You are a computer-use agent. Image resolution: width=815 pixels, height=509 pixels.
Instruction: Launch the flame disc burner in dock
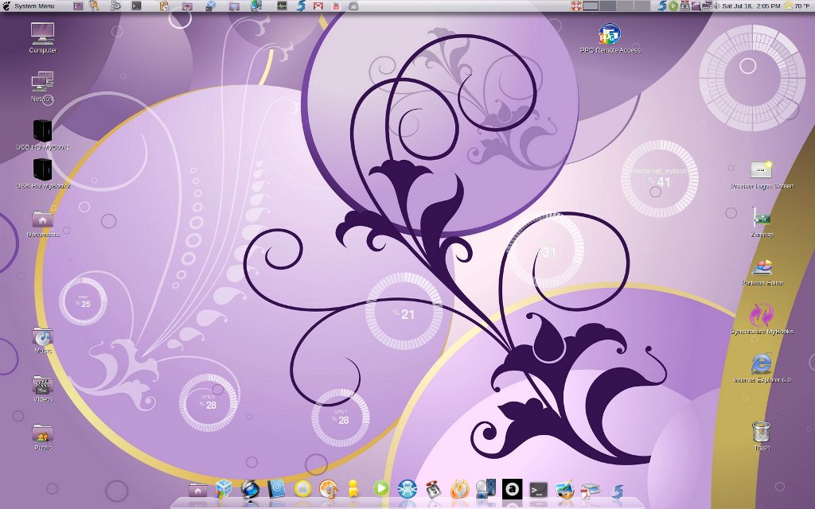[x=459, y=489]
